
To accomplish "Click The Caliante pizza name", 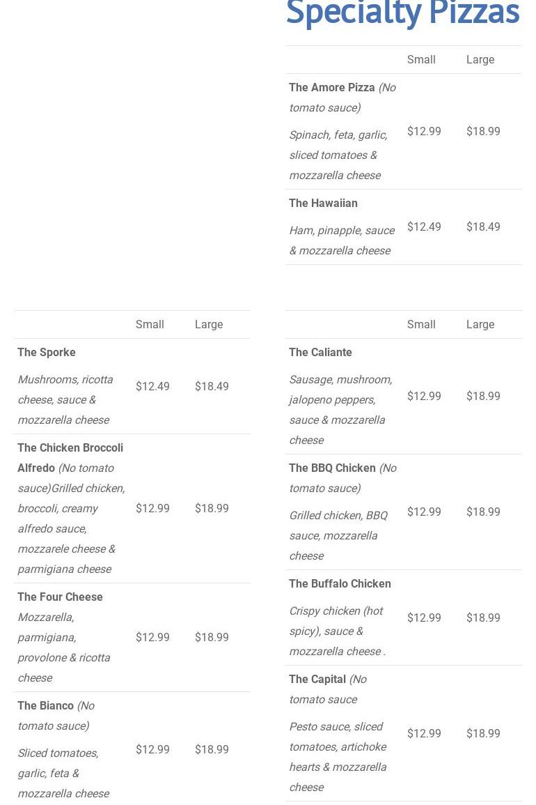I will [x=320, y=353].
